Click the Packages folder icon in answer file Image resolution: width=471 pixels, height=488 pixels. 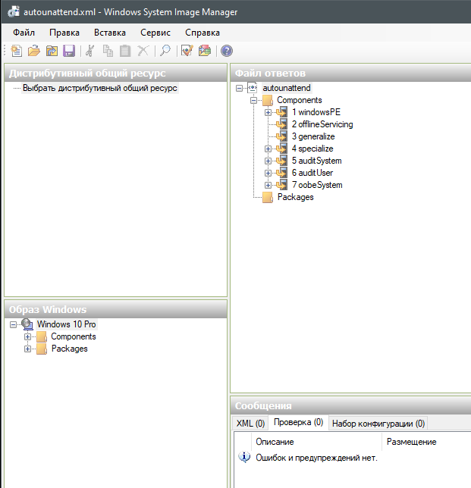268,197
